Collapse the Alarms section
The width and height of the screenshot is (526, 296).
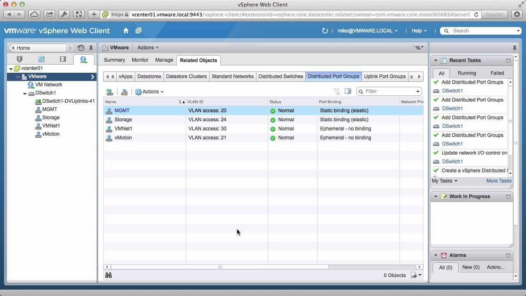tap(436, 255)
